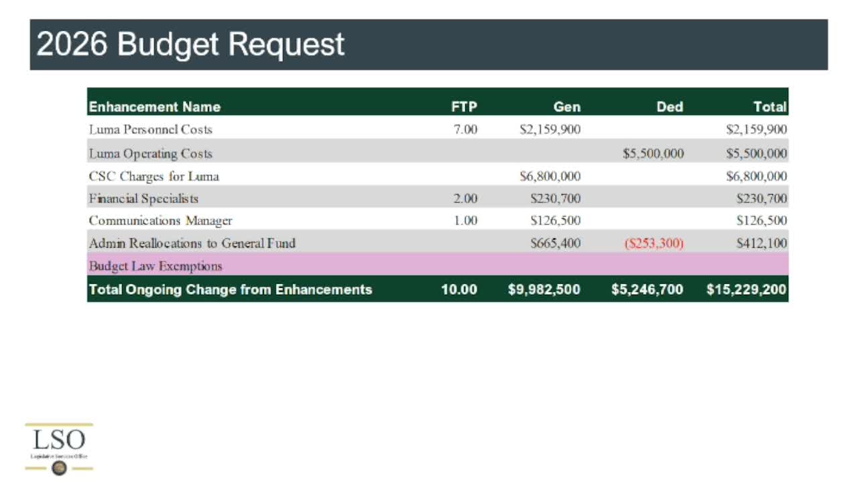Click the FTP column header
The width and height of the screenshot is (858, 482).
pos(464,106)
